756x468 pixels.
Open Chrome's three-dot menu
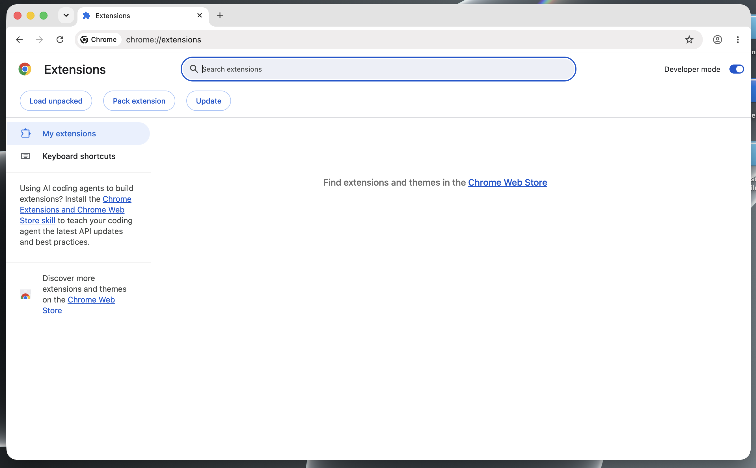coord(738,40)
